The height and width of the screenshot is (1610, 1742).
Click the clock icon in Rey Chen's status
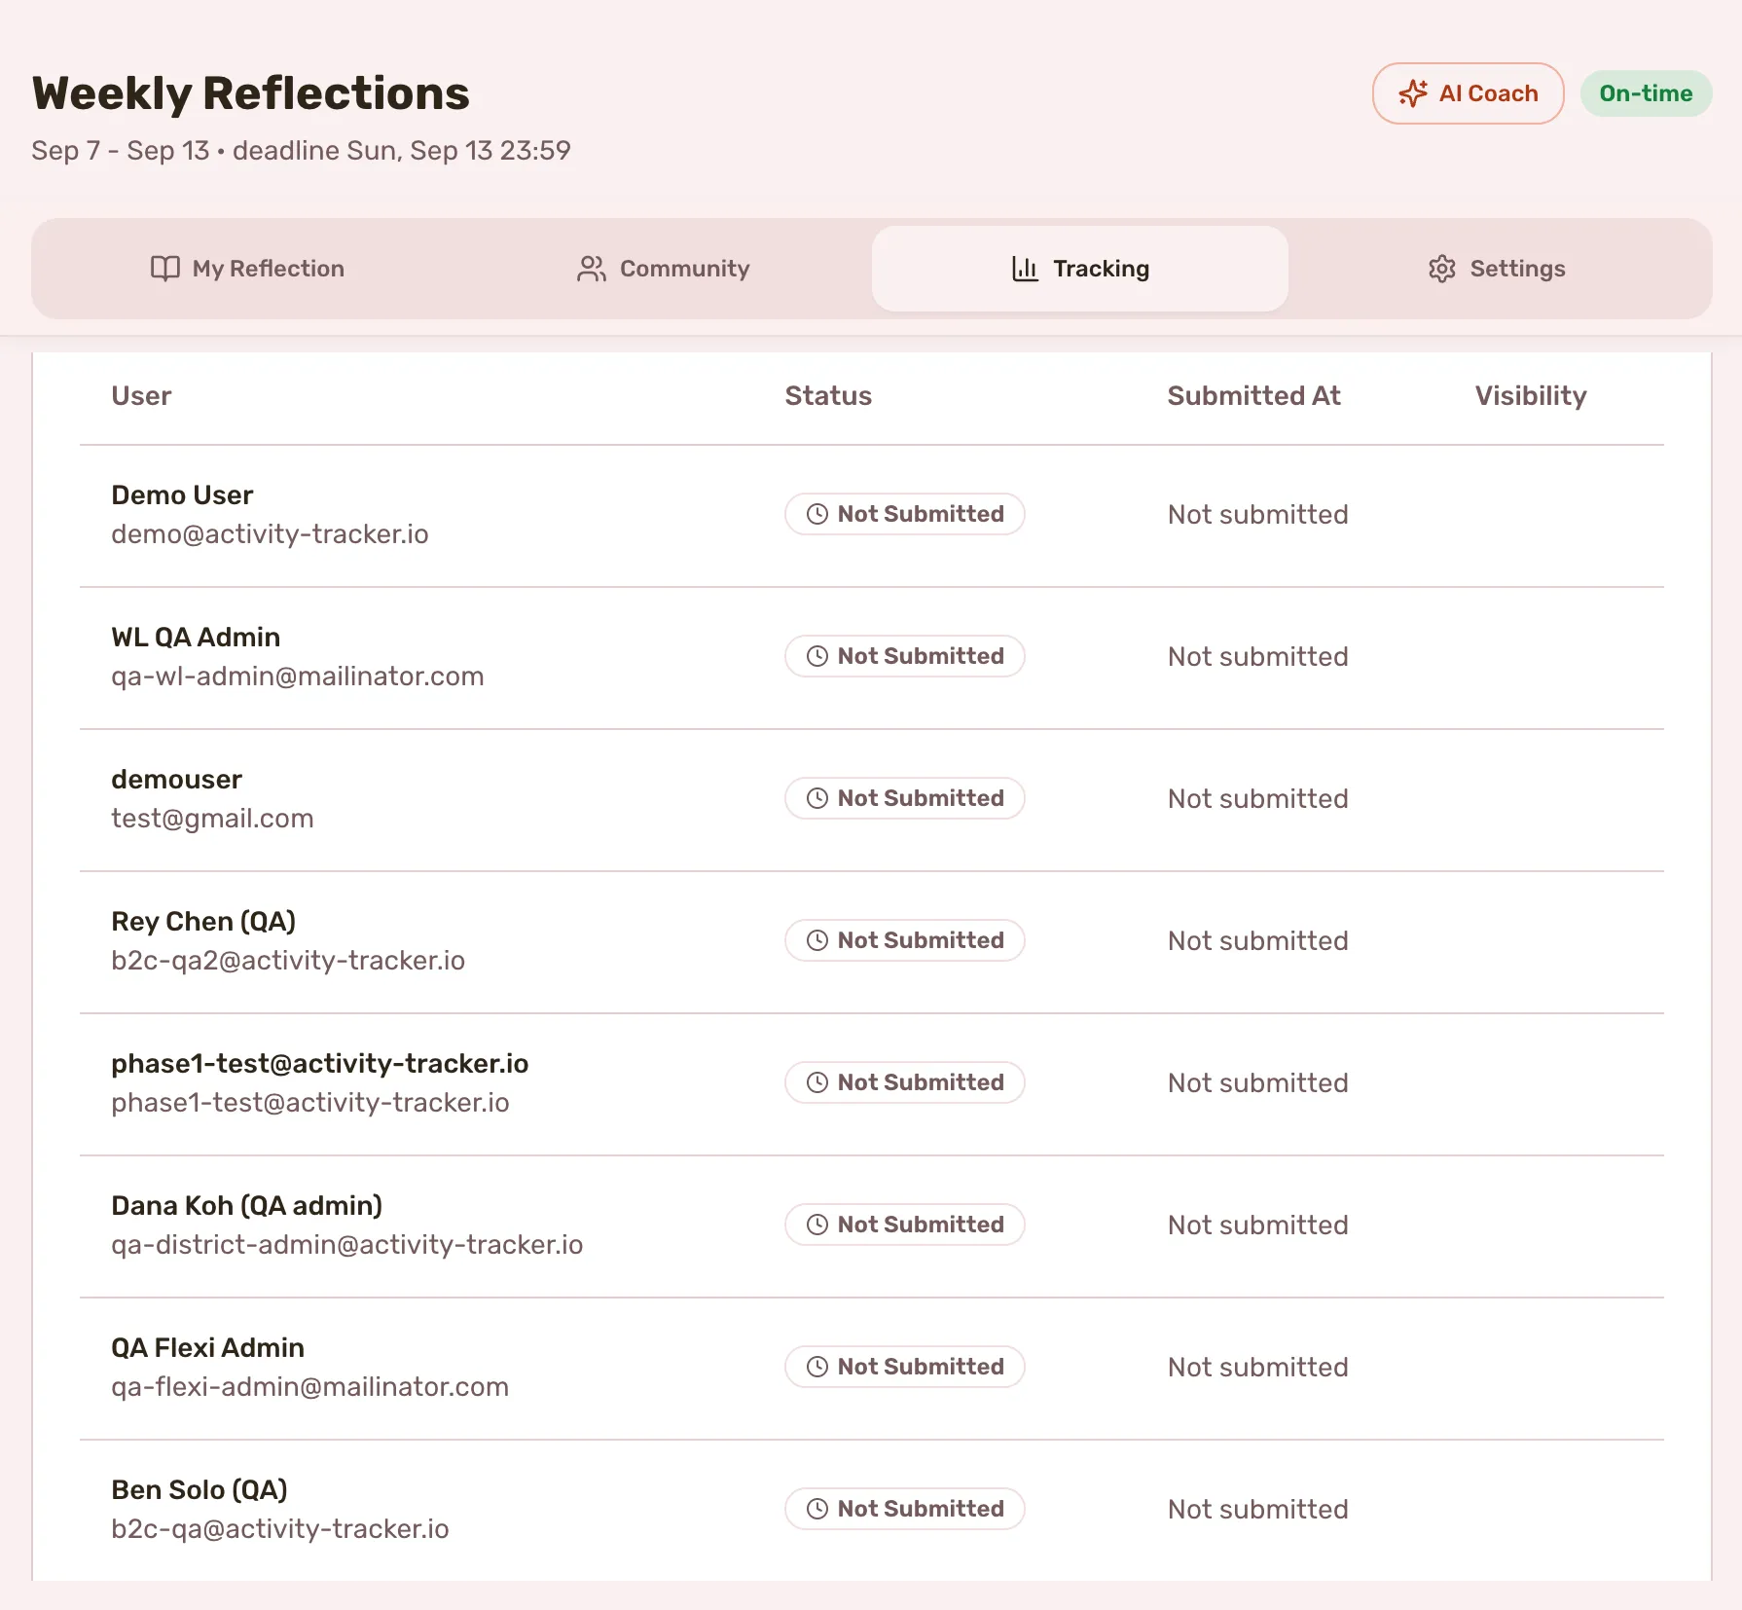tap(817, 940)
